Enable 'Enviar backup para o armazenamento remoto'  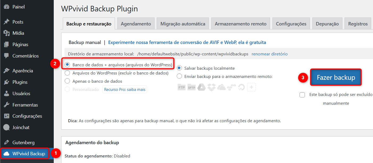tap(179, 76)
